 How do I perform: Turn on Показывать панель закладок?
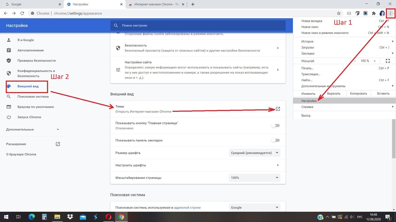coord(276,140)
